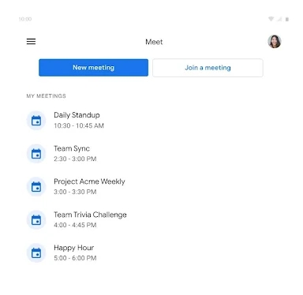Click the cellular signal status icon

point(279,19)
